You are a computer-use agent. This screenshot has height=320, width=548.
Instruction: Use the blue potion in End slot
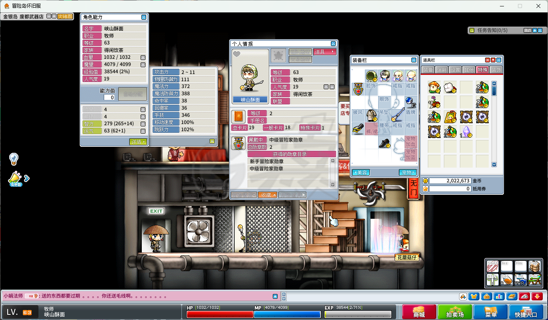pos(520,280)
